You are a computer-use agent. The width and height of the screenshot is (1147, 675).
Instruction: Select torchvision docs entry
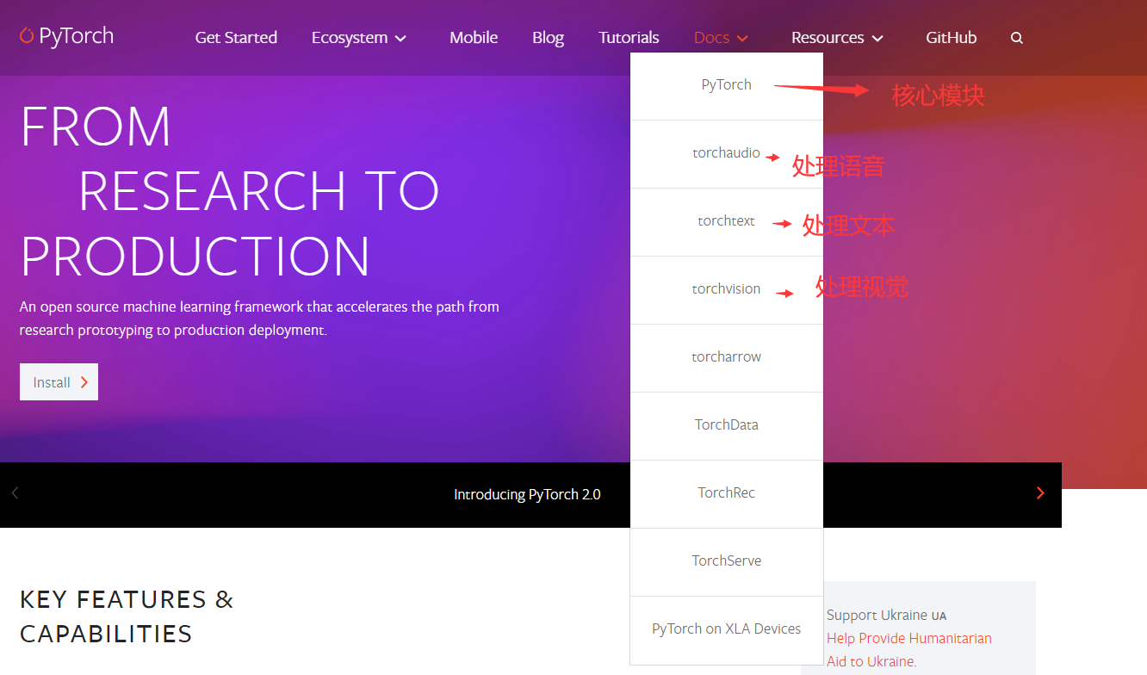click(x=727, y=289)
